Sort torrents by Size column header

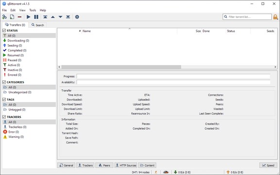point(189,31)
